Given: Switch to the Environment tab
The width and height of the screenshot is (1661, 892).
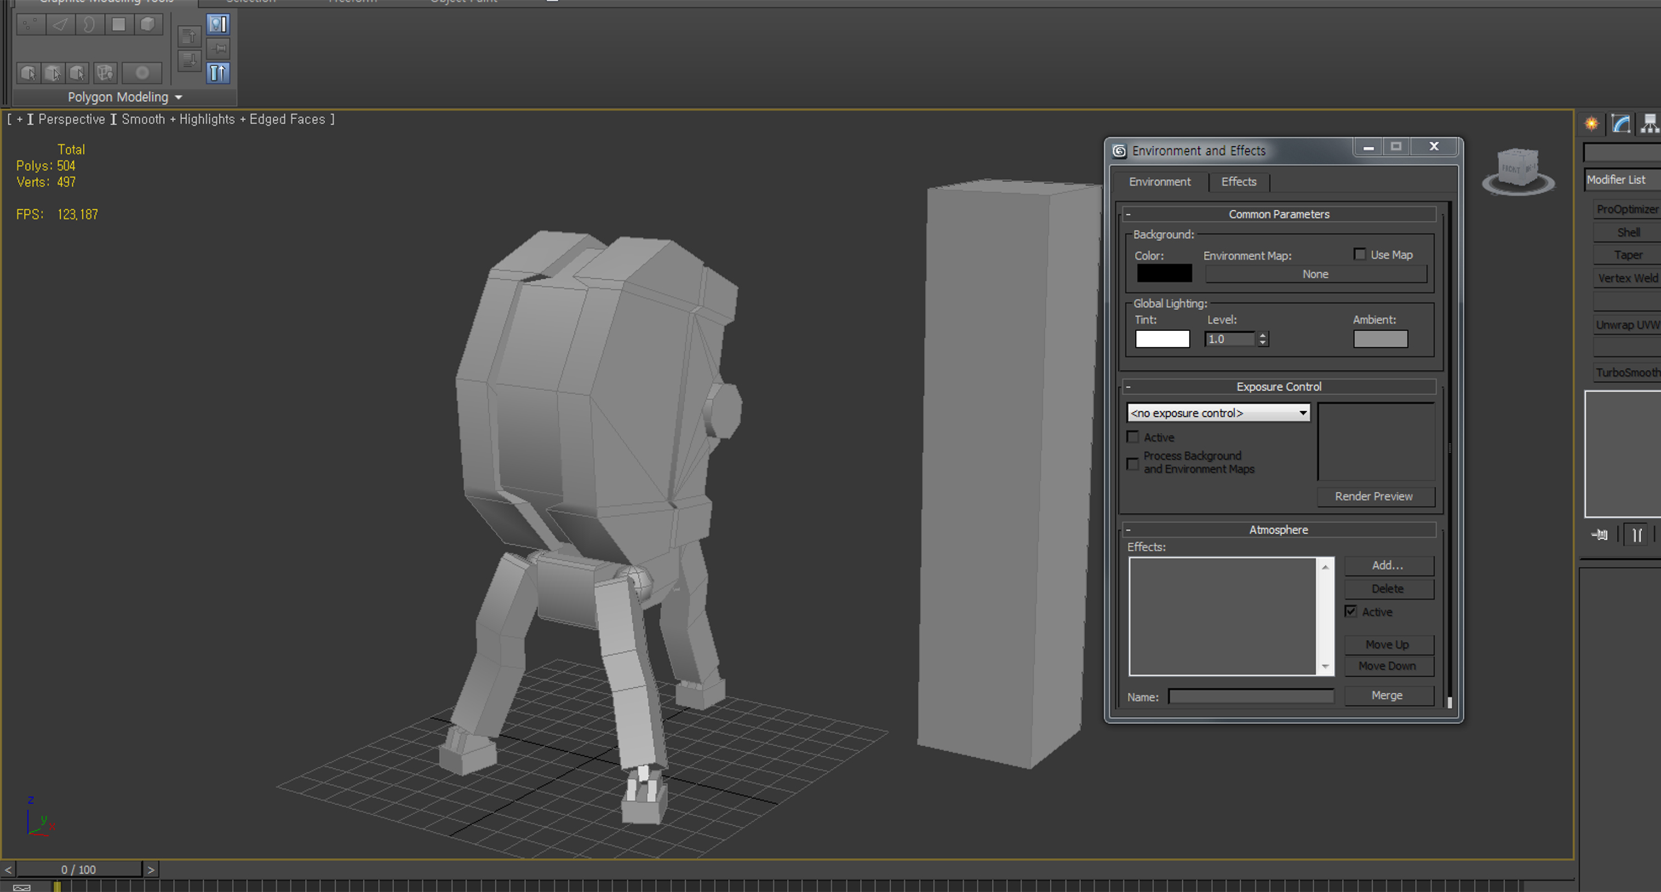Looking at the screenshot, I should 1160,182.
